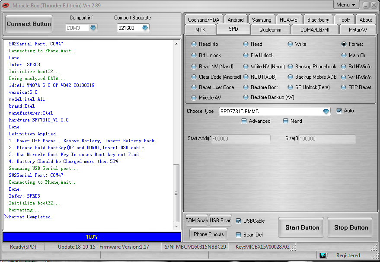The height and width of the screenshot is (262, 380).
Task: Switch to the MTK tab
Action: coord(201,29)
